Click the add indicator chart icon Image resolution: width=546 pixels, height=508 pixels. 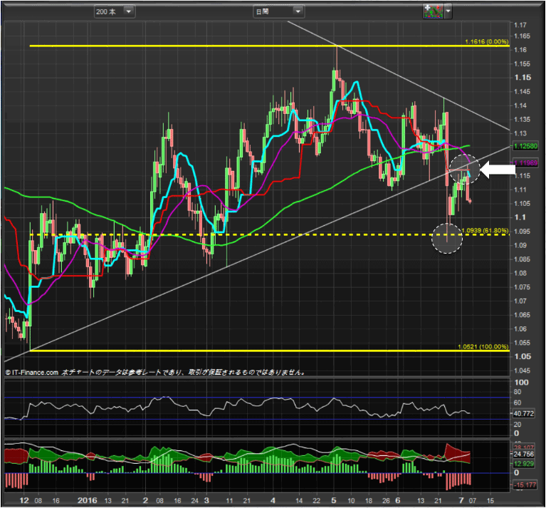[x=433, y=11]
